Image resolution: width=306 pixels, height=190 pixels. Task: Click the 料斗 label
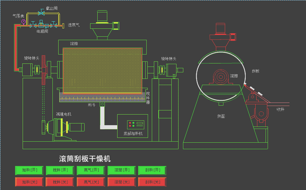92,105
